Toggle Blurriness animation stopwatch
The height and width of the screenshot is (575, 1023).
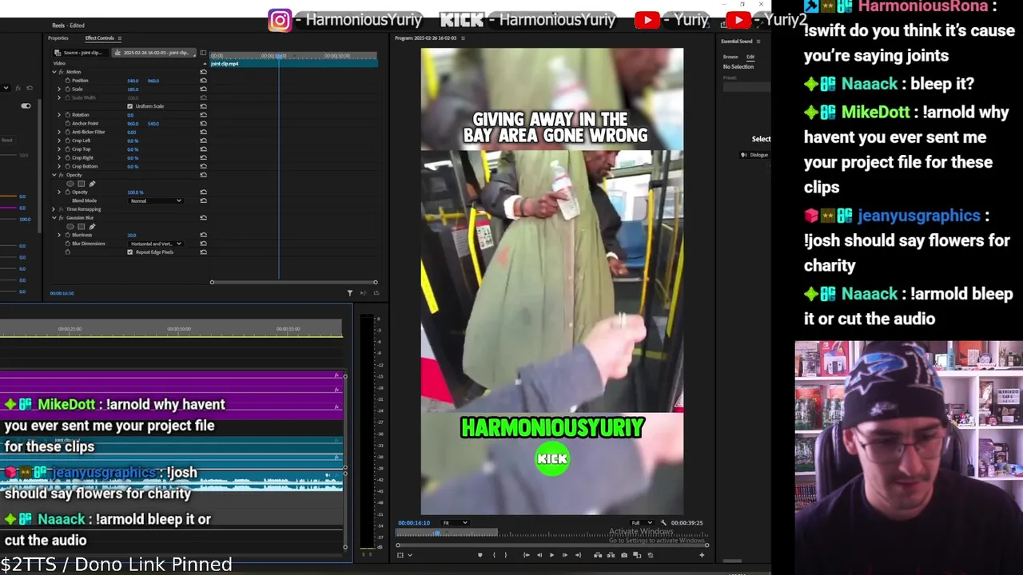tap(68, 235)
